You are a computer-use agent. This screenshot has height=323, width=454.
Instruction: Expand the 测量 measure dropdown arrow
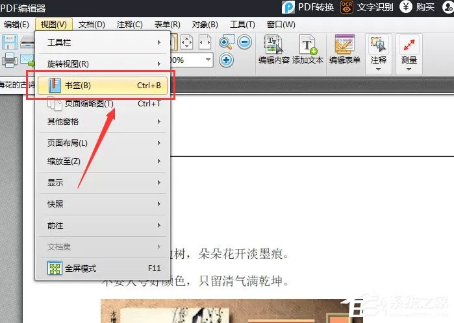[x=409, y=69]
